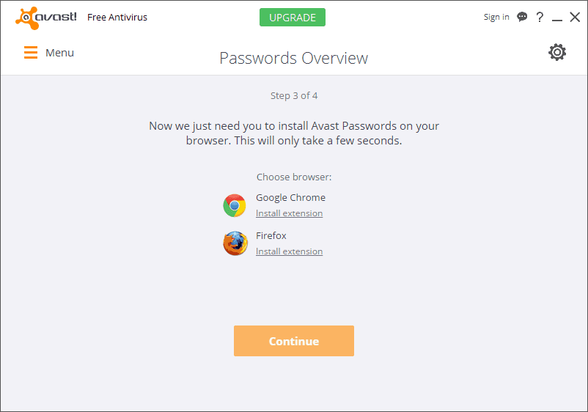The width and height of the screenshot is (588, 412).
Task: Click the orange Continue button
Action: pyautogui.click(x=294, y=341)
